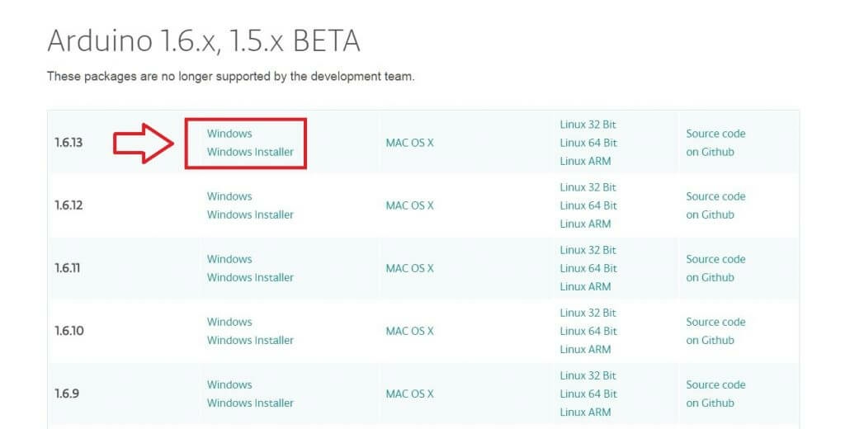Choose Linux ARM download for 1.6.11
The height and width of the screenshot is (429, 845).
point(585,286)
